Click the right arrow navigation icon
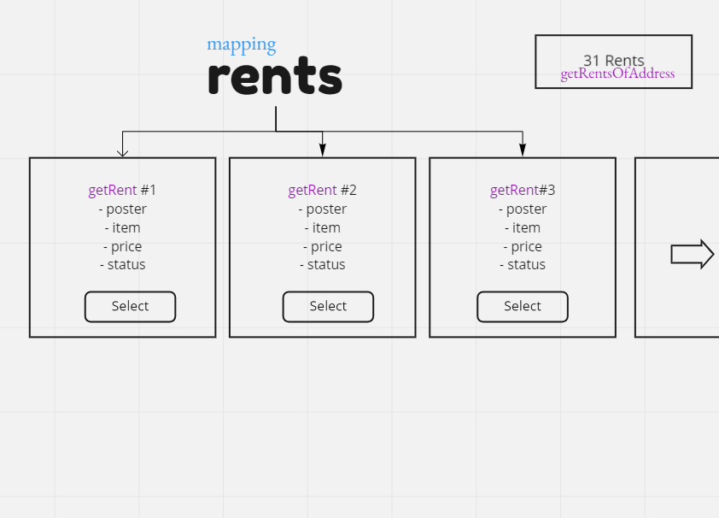719x518 pixels. point(693,253)
